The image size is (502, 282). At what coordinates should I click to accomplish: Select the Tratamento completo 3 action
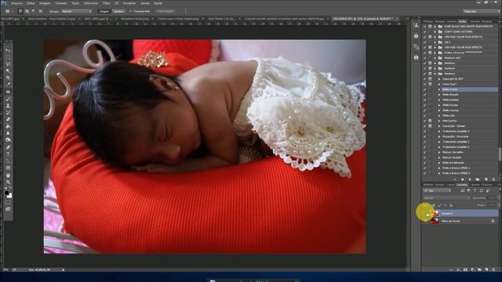tap(456, 131)
